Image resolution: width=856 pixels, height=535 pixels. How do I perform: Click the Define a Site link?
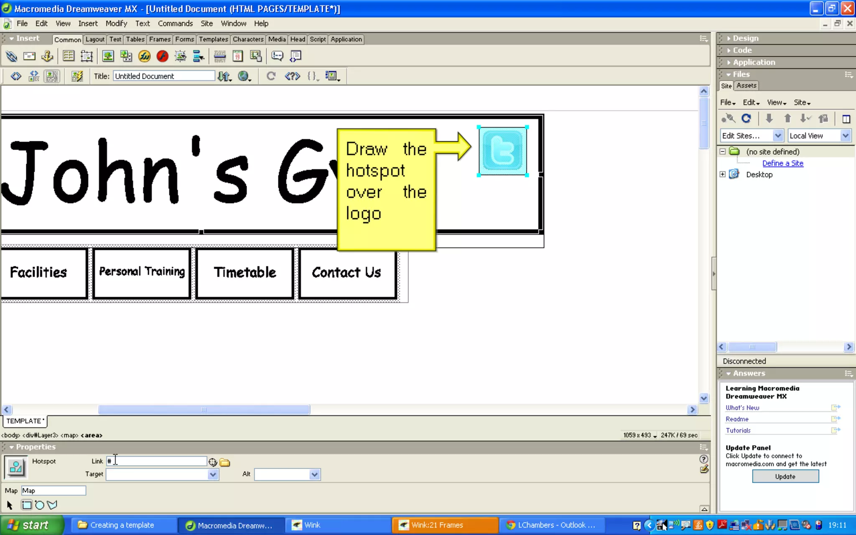782,163
